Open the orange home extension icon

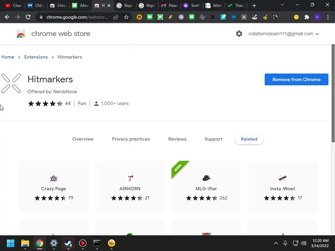[x=139, y=17]
